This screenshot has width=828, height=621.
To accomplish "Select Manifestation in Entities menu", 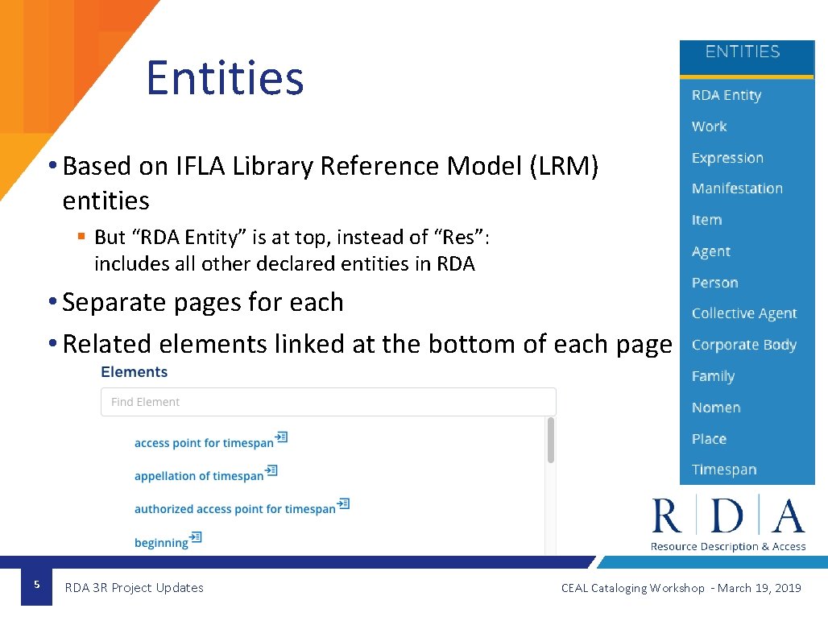I will click(737, 188).
